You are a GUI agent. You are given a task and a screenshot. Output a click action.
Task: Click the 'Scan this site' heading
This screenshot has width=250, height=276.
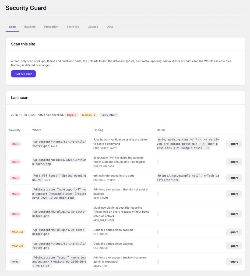[x=23, y=44]
